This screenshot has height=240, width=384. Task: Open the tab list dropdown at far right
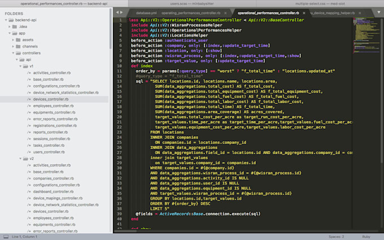[380, 12]
